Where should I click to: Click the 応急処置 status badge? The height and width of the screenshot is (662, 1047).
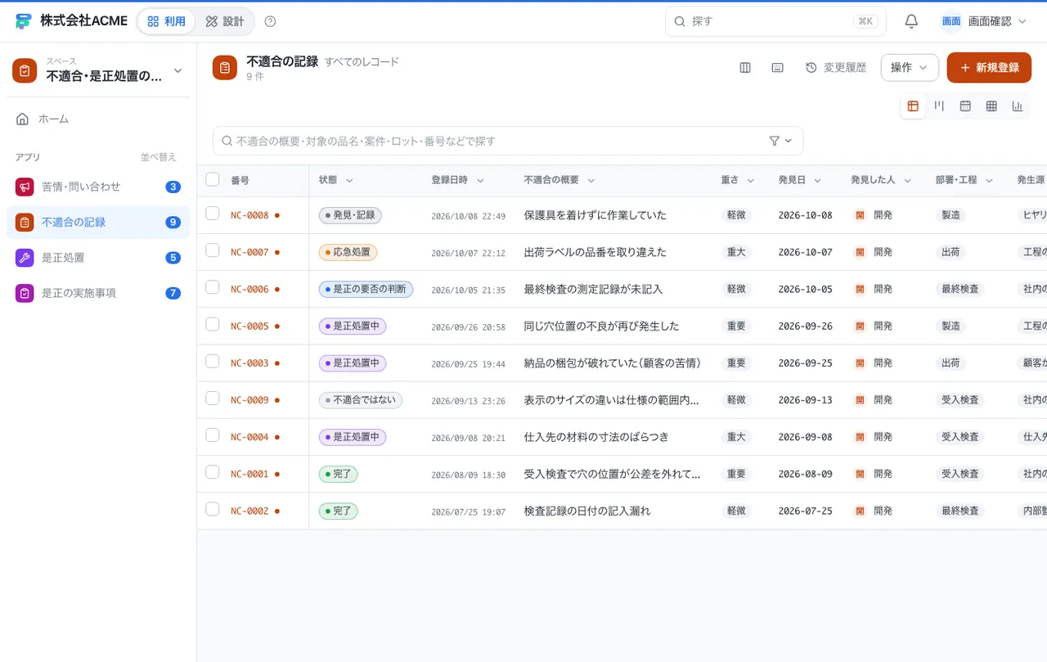coord(348,252)
